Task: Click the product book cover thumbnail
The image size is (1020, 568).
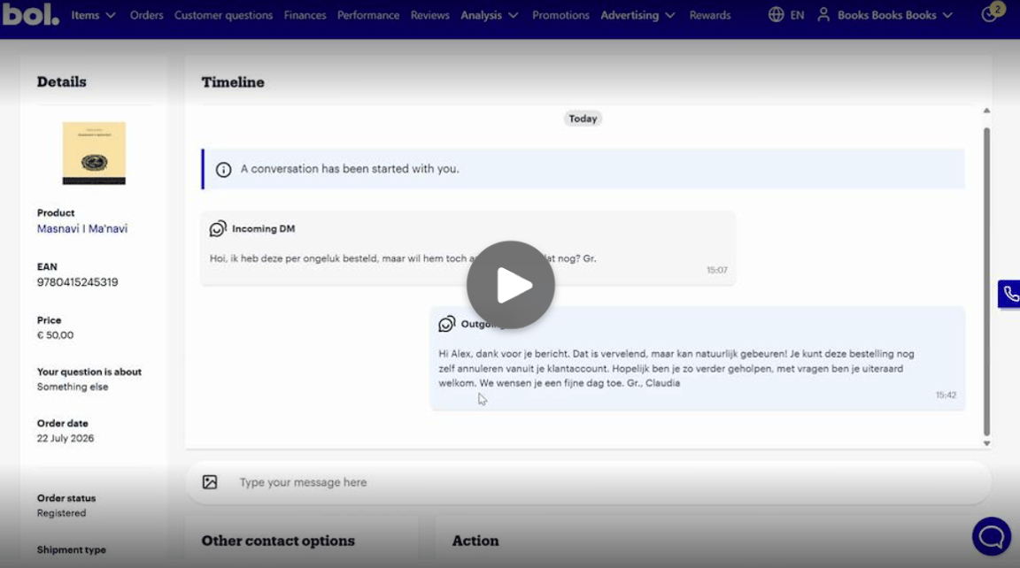Action: pos(94,153)
